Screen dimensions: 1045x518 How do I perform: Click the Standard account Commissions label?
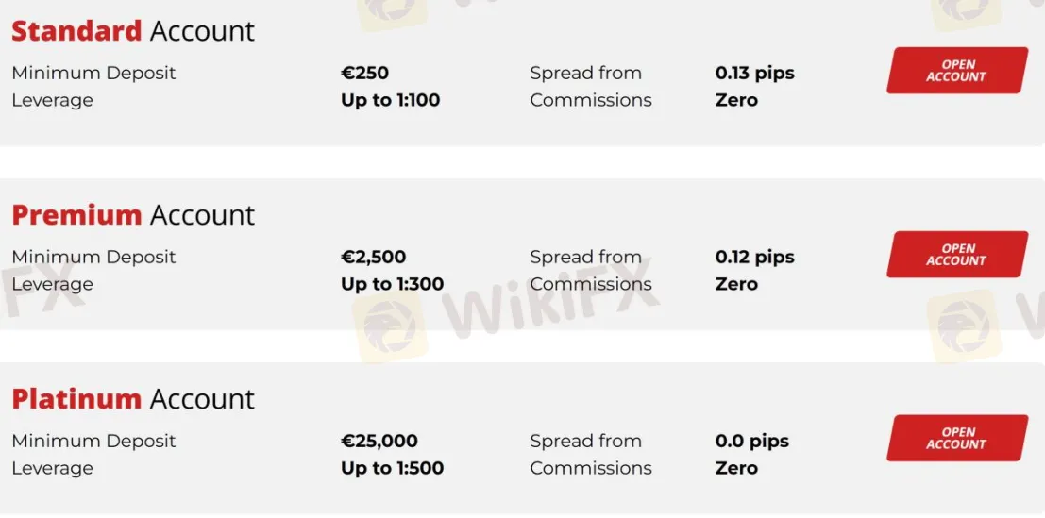[x=591, y=101]
